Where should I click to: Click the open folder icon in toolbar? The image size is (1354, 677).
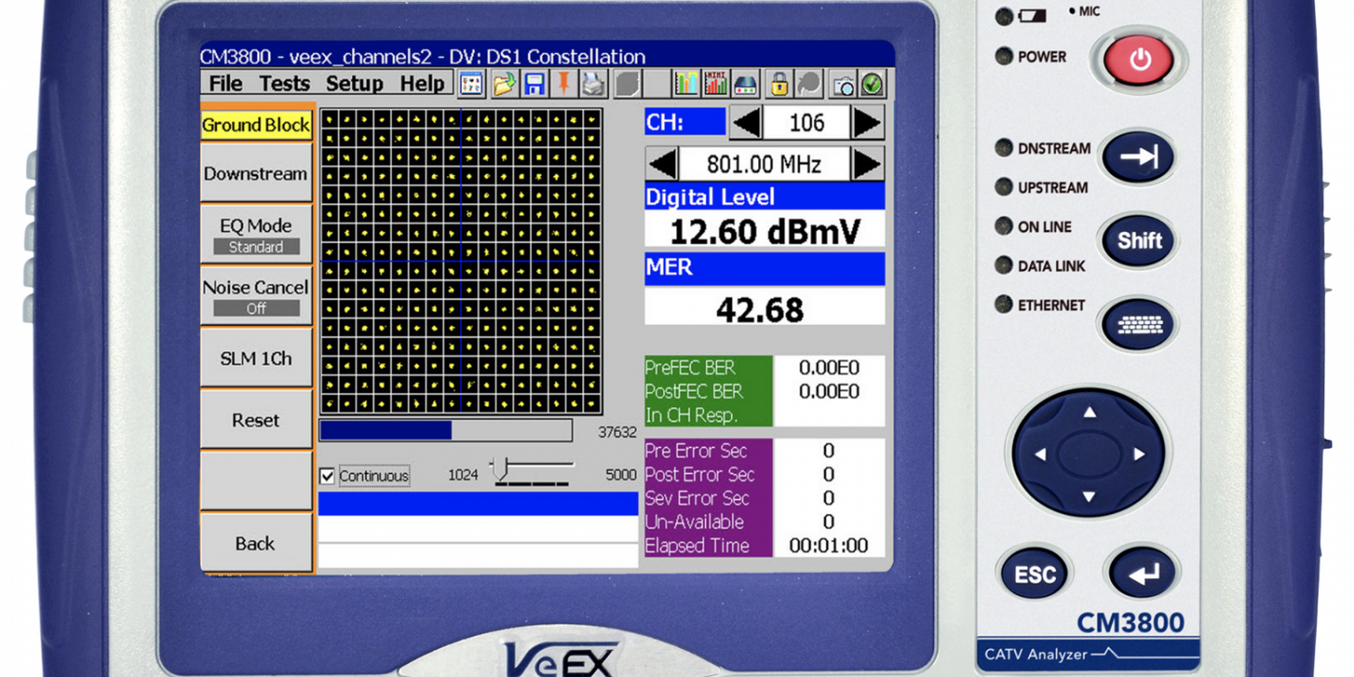[504, 84]
